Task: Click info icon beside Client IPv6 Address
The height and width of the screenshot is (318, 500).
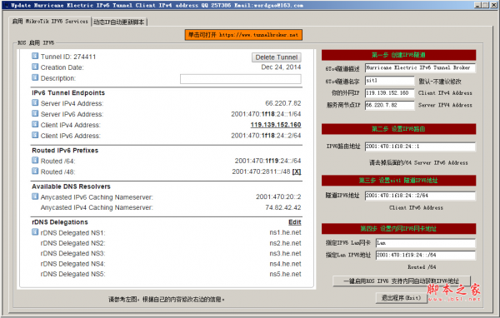Action: point(35,136)
